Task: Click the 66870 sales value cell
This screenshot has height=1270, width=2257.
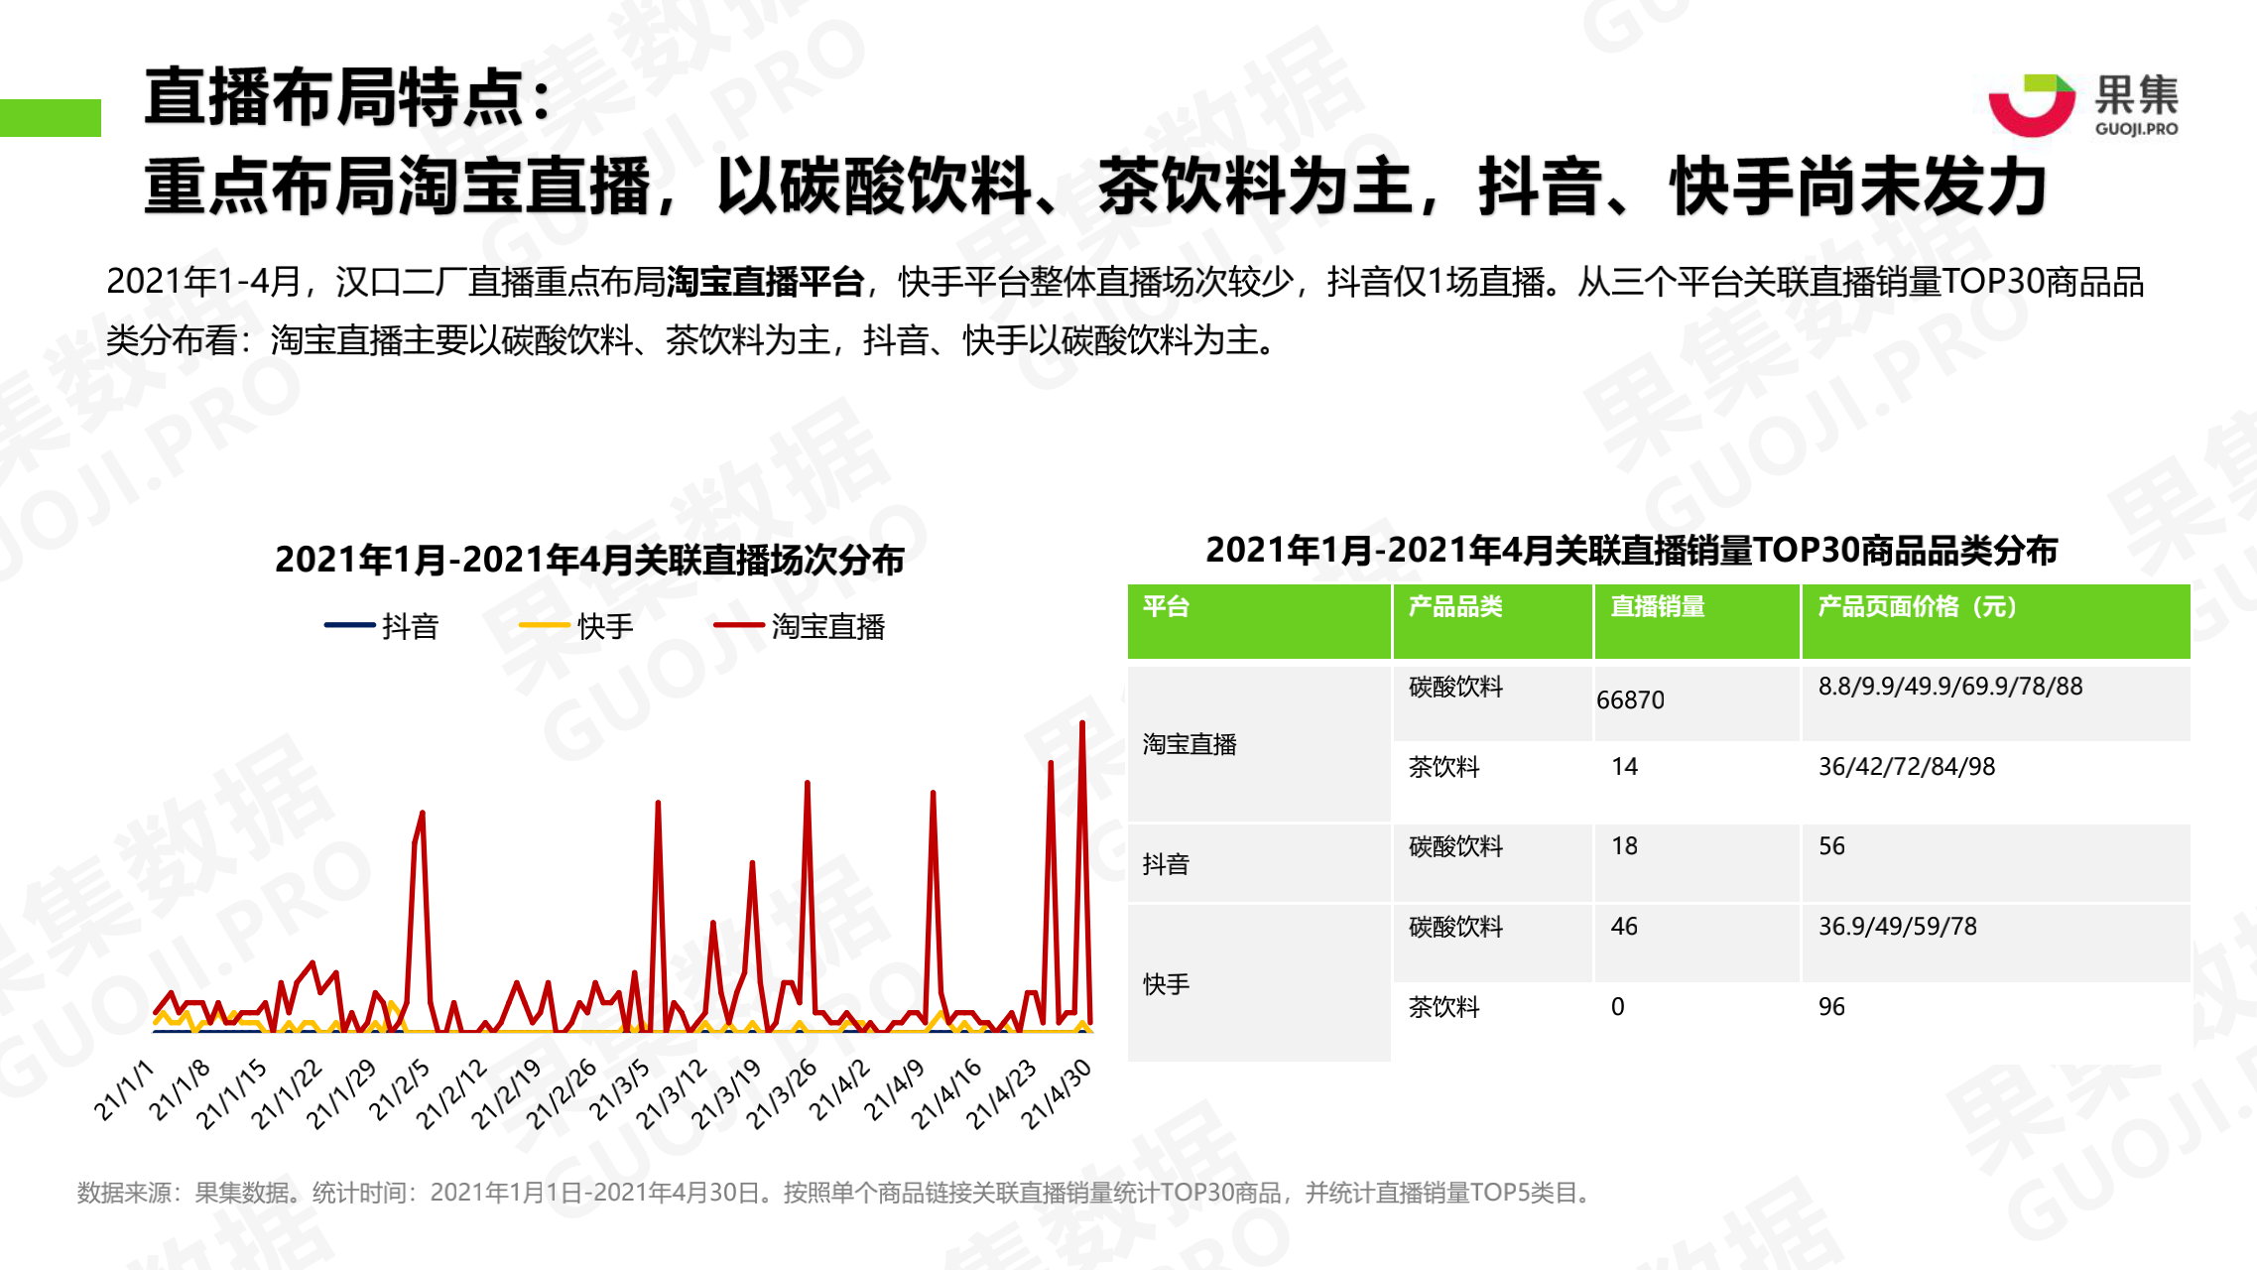Action: coord(1631,700)
